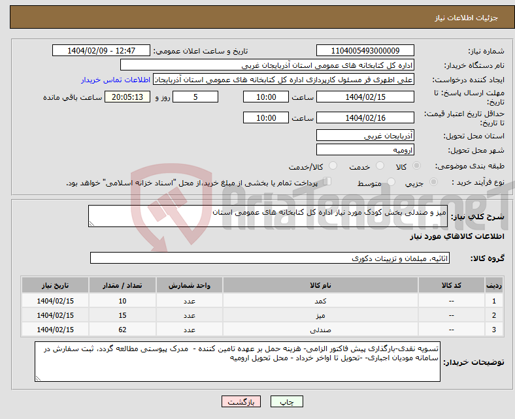Click the resize handle of شرح کلی نیاز box
The width and height of the screenshot is (515, 419).
91,224
